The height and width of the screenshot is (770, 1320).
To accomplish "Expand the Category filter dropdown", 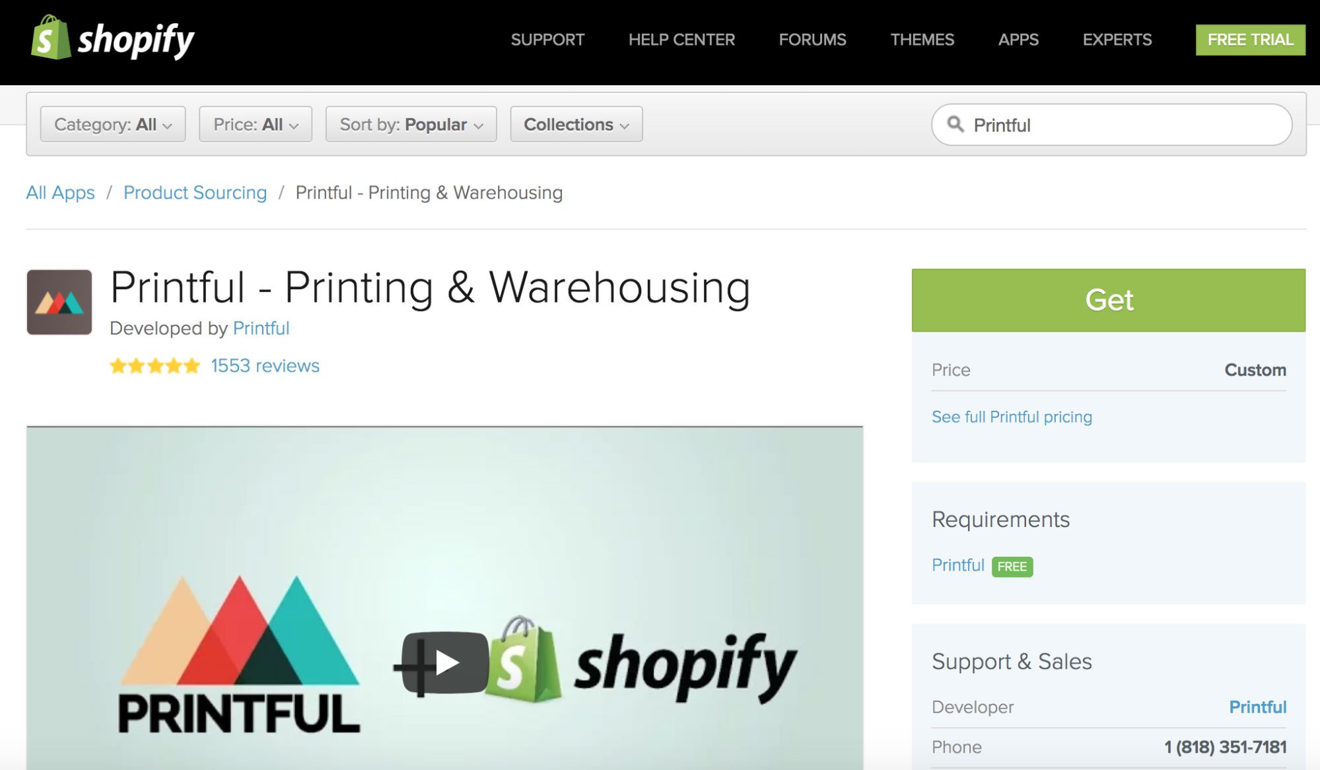I will tap(112, 125).
